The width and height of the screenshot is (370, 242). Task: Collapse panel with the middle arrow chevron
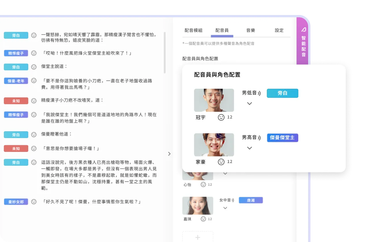169,154
